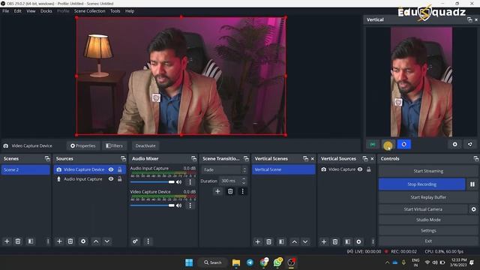Mute the Video Capture Device audio channel
Screen dimensions: 480x270
(x=179, y=205)
